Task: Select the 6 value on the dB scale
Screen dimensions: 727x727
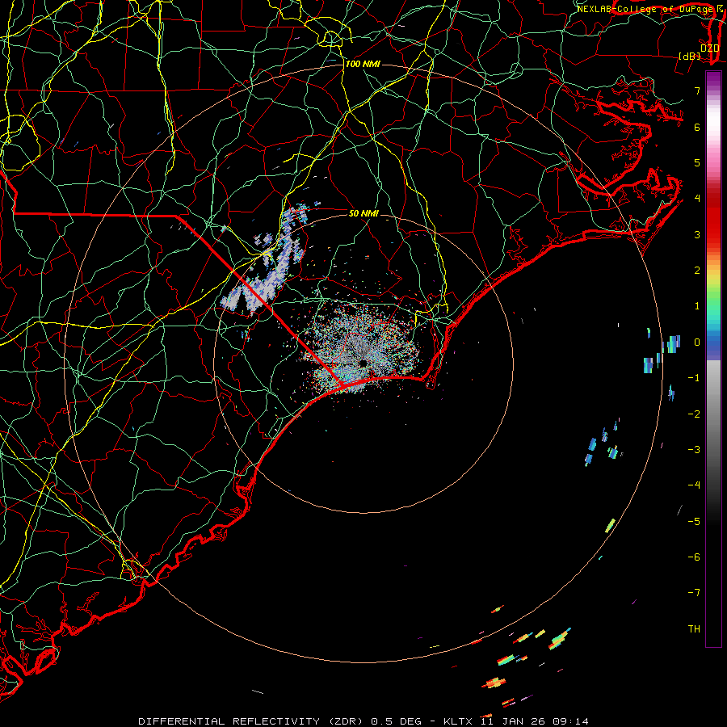Action: (697, 127)
